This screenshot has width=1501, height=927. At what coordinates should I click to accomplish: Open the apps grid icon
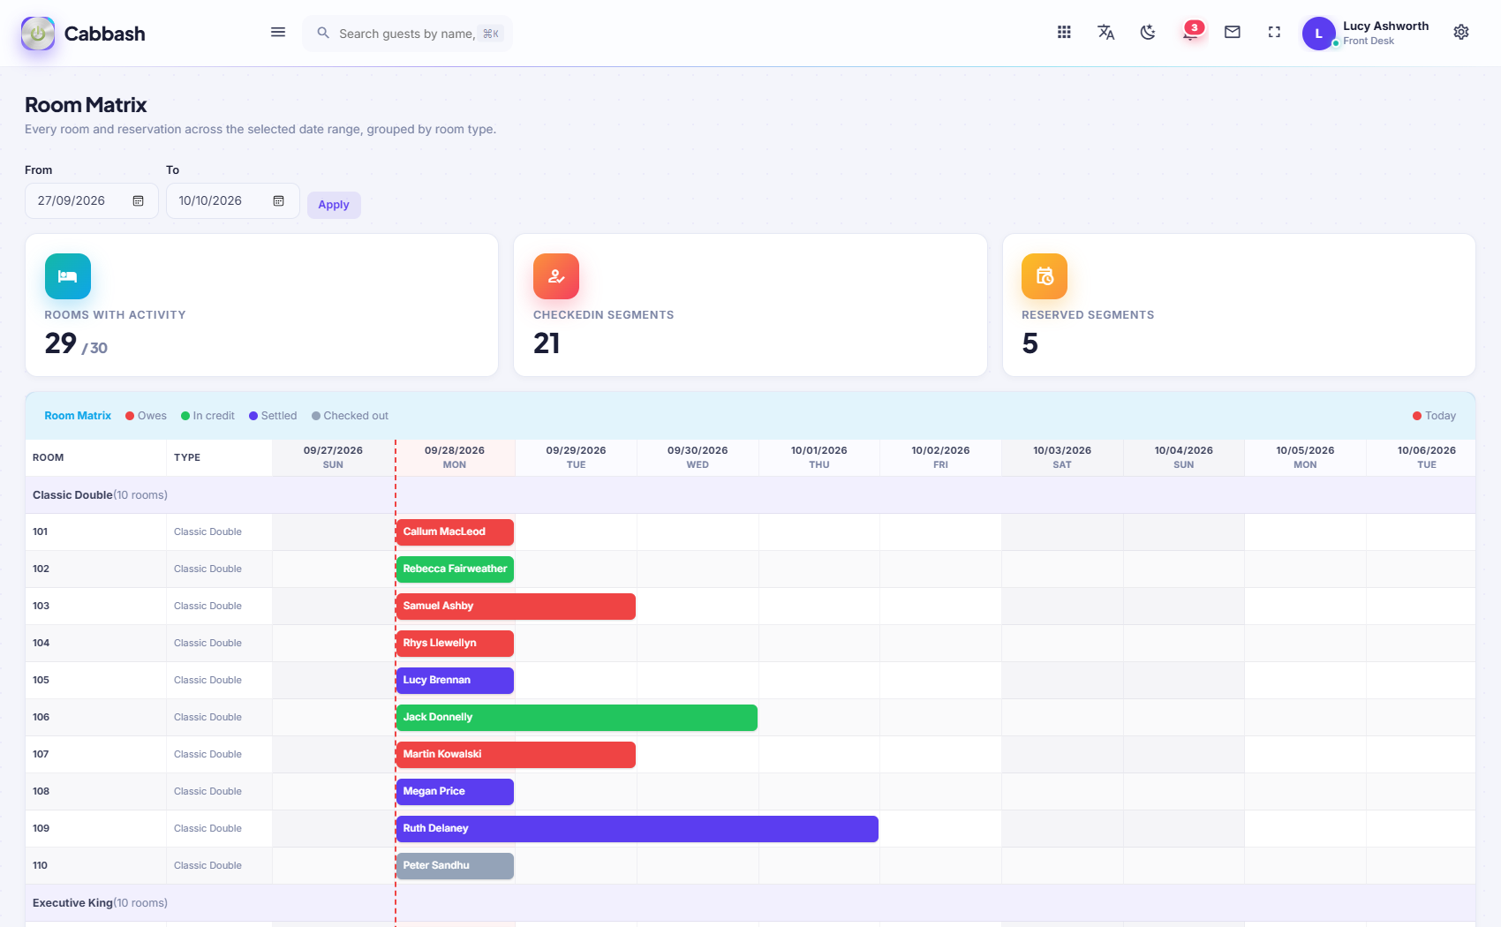click(1064, 33)
